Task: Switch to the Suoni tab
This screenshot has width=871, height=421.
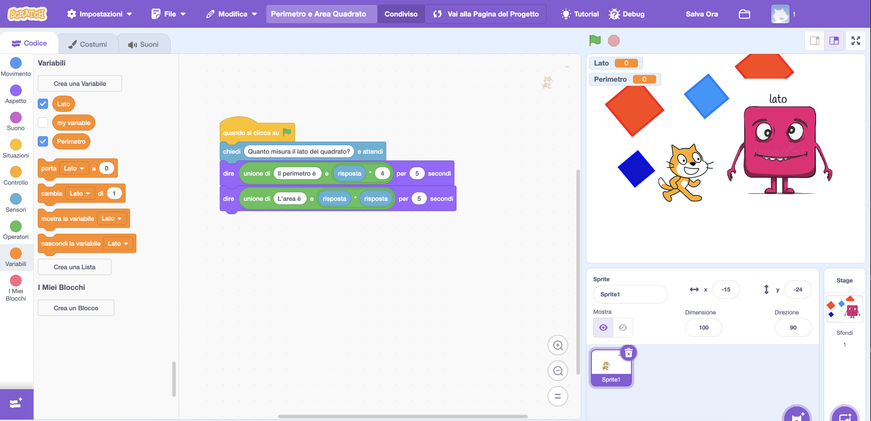Action: click(143, 44)
